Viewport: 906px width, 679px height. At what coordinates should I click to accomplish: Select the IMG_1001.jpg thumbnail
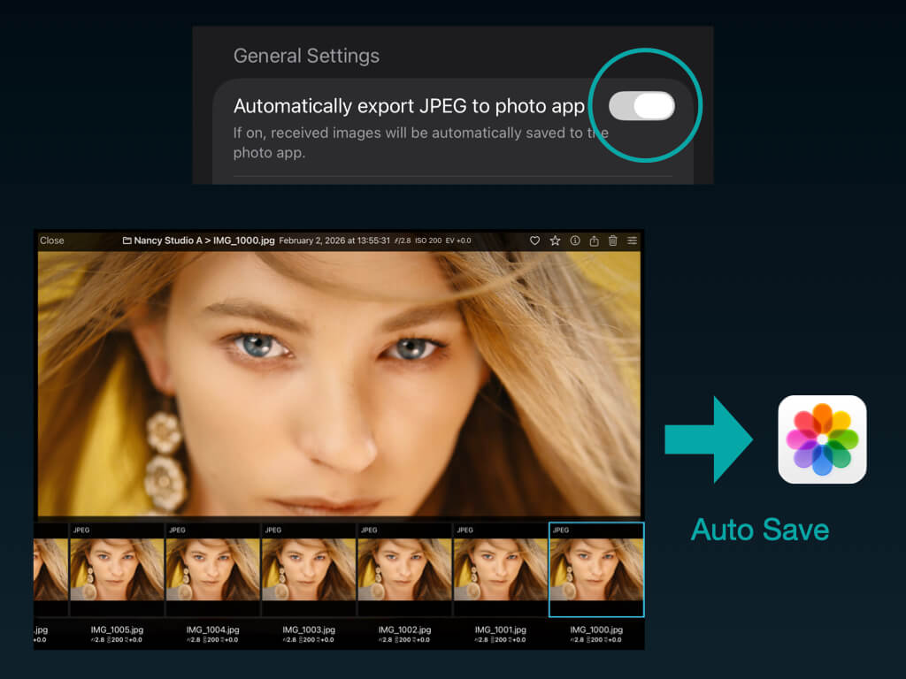click(x=501, y=569)
